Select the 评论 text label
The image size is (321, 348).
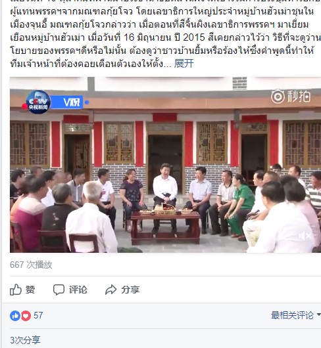click(x=78, y=290)
